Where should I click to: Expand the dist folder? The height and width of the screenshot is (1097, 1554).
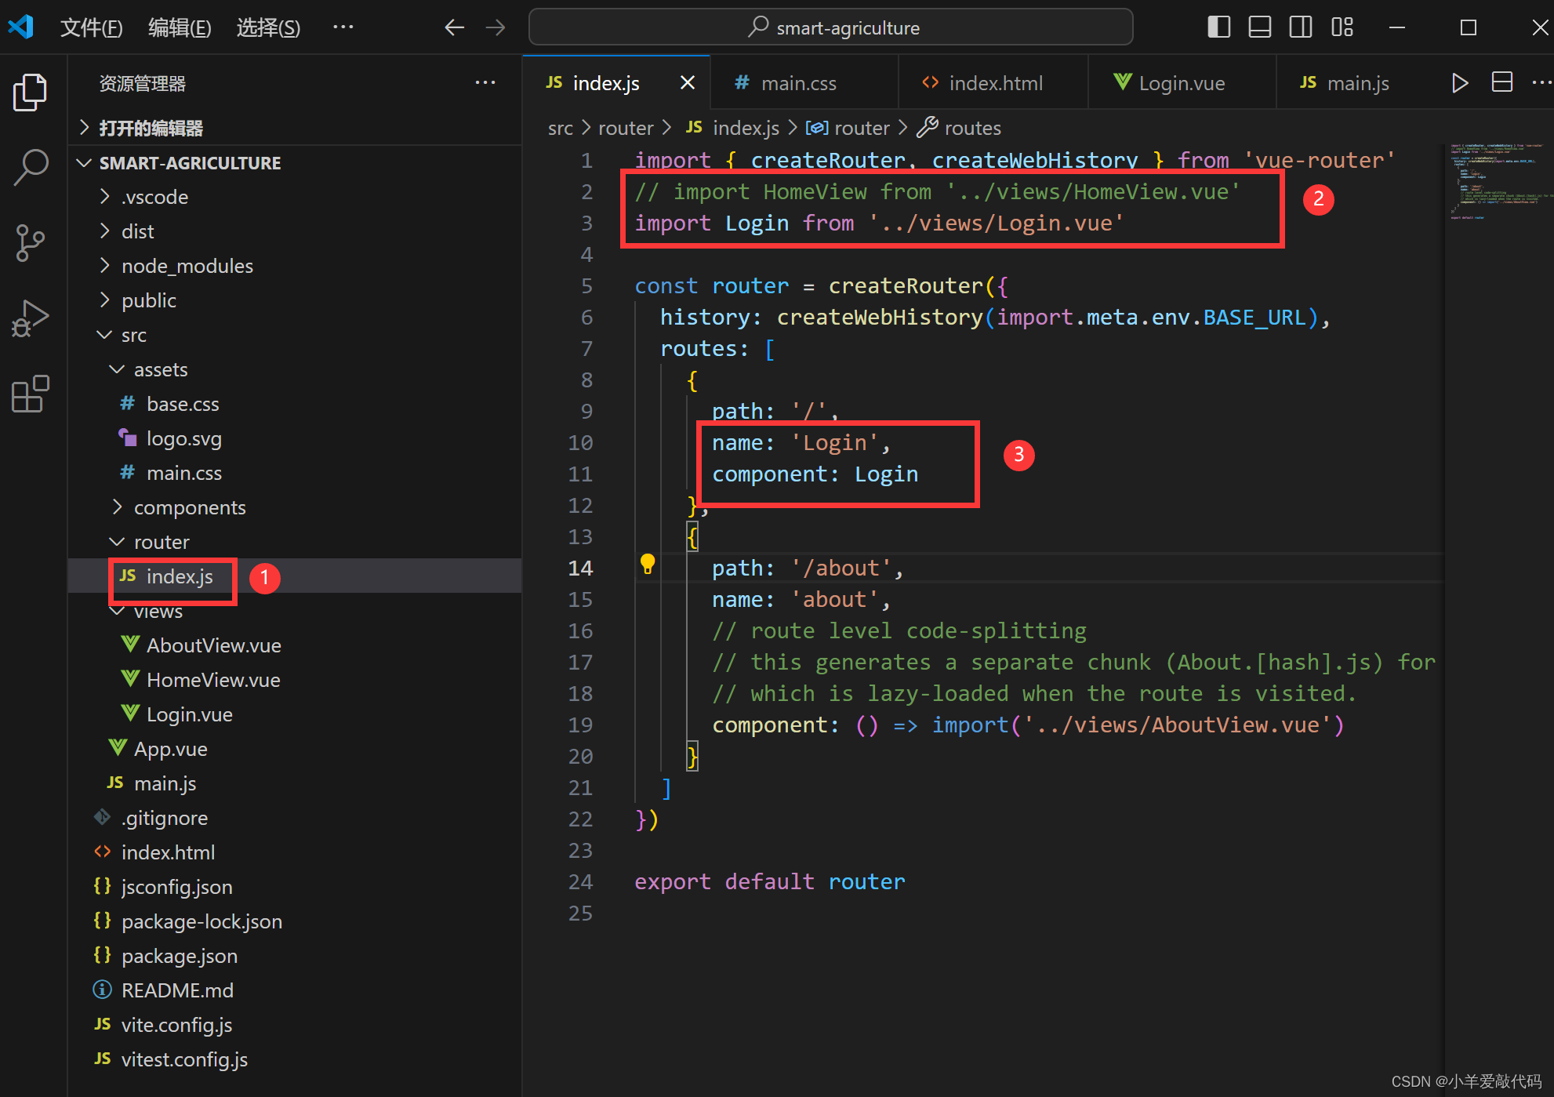tap(294, 231)
